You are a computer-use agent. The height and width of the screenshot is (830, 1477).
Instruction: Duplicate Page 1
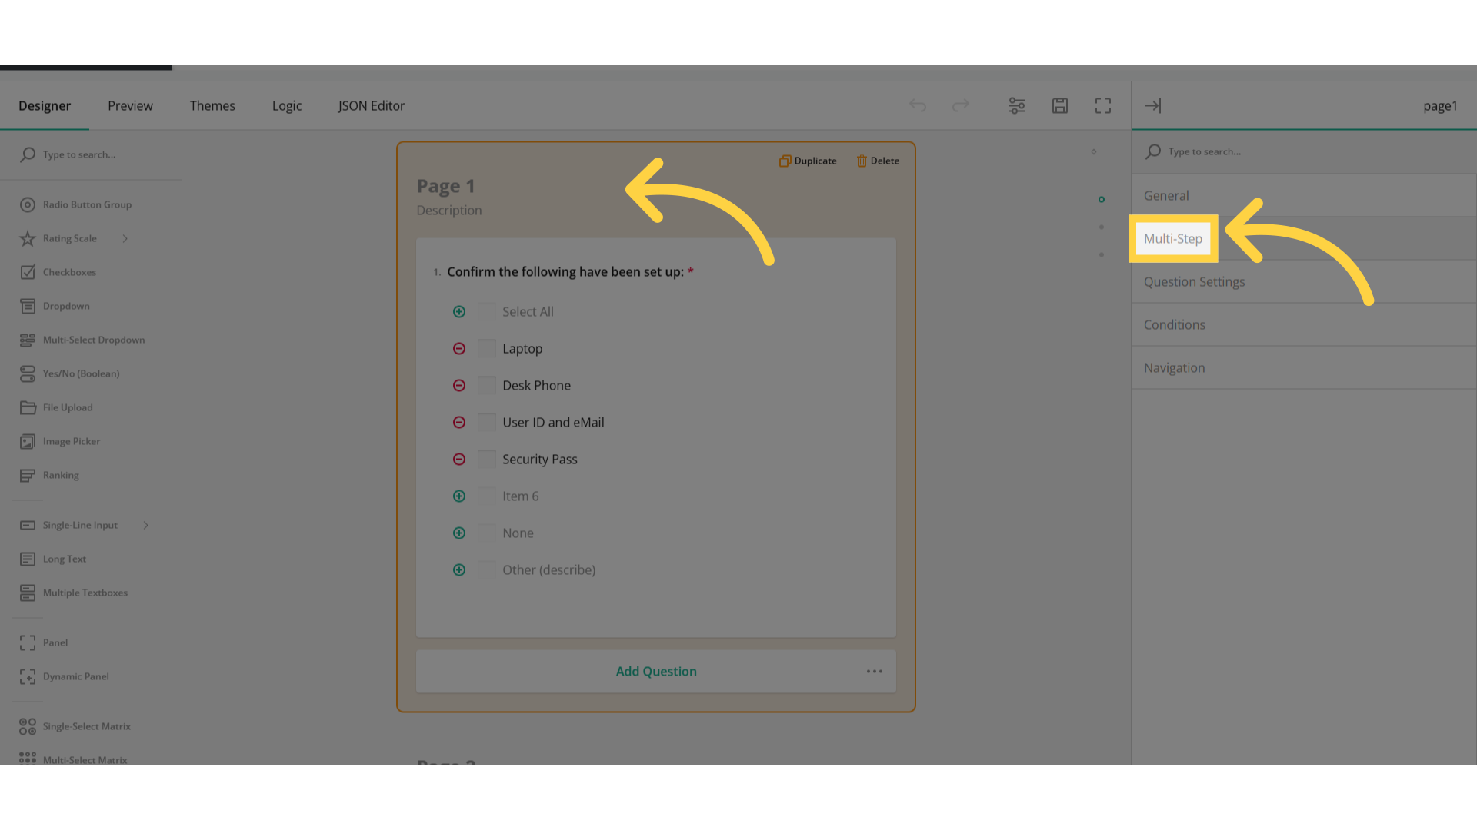click(808, 161)
